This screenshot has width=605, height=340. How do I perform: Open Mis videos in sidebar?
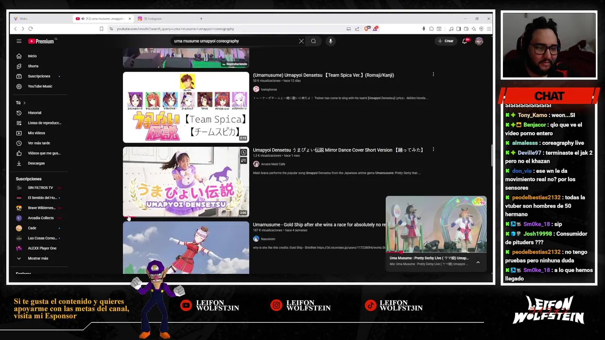point(36,133)
